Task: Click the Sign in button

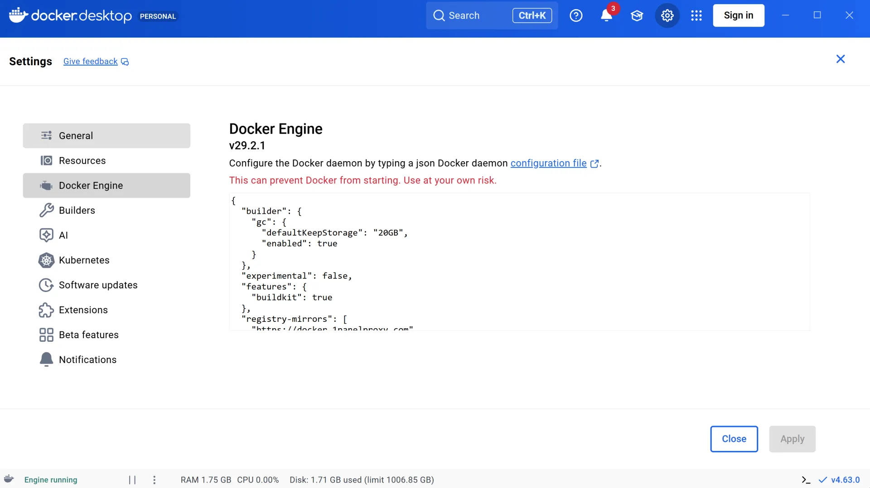Action: tap(739, 15)
